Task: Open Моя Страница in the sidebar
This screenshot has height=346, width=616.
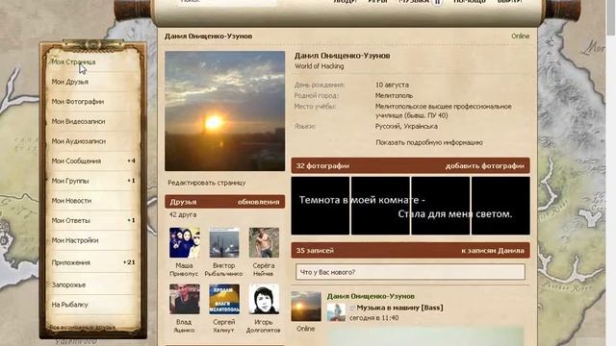Action: tap(73, 62)
